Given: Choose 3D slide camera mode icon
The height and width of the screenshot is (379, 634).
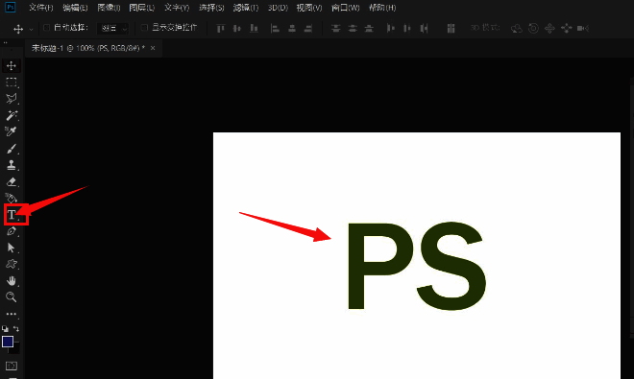Looking at the screenshot, I should [x=567, y=28].
